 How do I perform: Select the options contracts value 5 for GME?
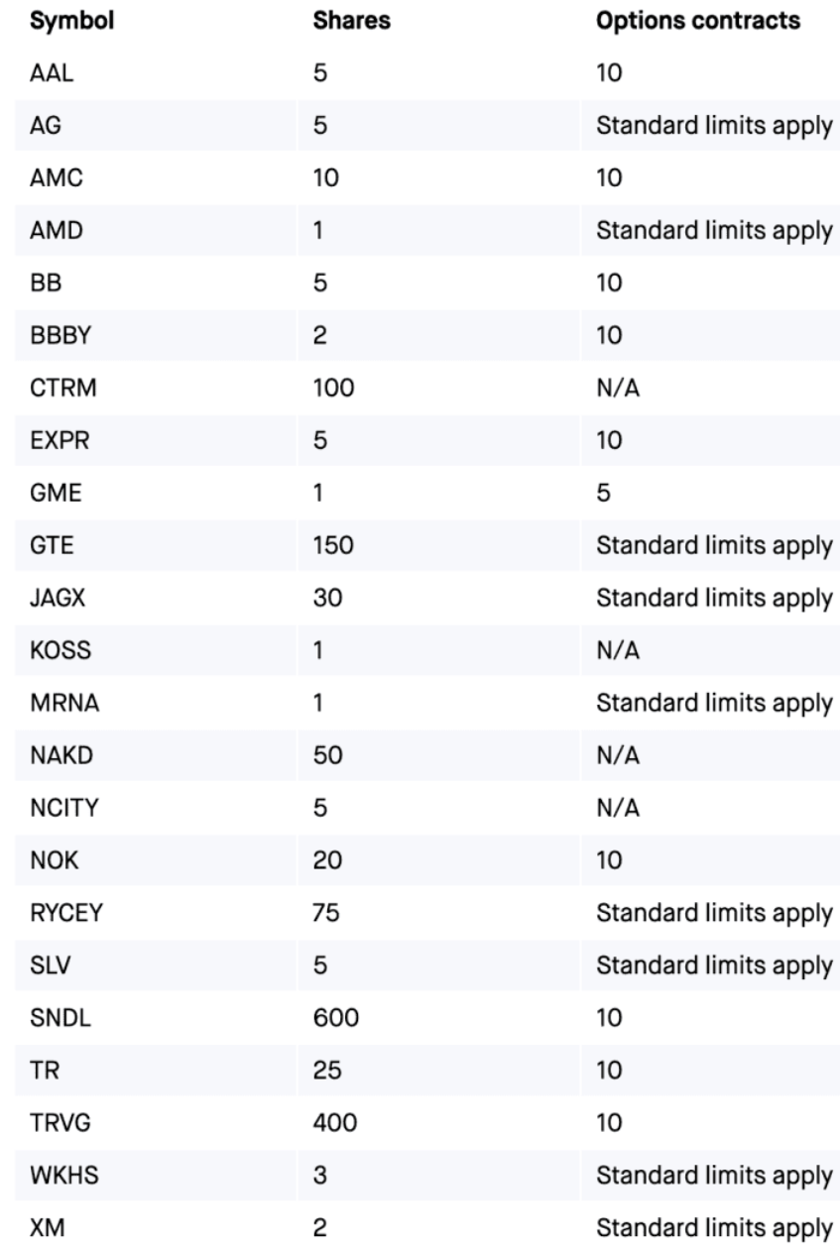pyautogui.click(x=602, y=493)
